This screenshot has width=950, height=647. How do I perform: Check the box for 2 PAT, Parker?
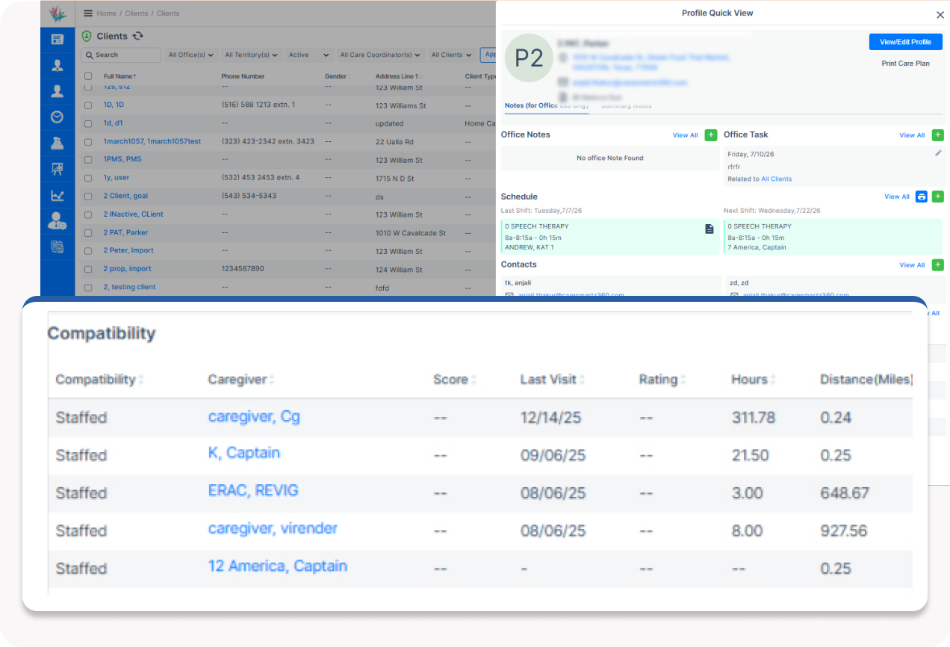pyautogui.click(x=88, y=233)
